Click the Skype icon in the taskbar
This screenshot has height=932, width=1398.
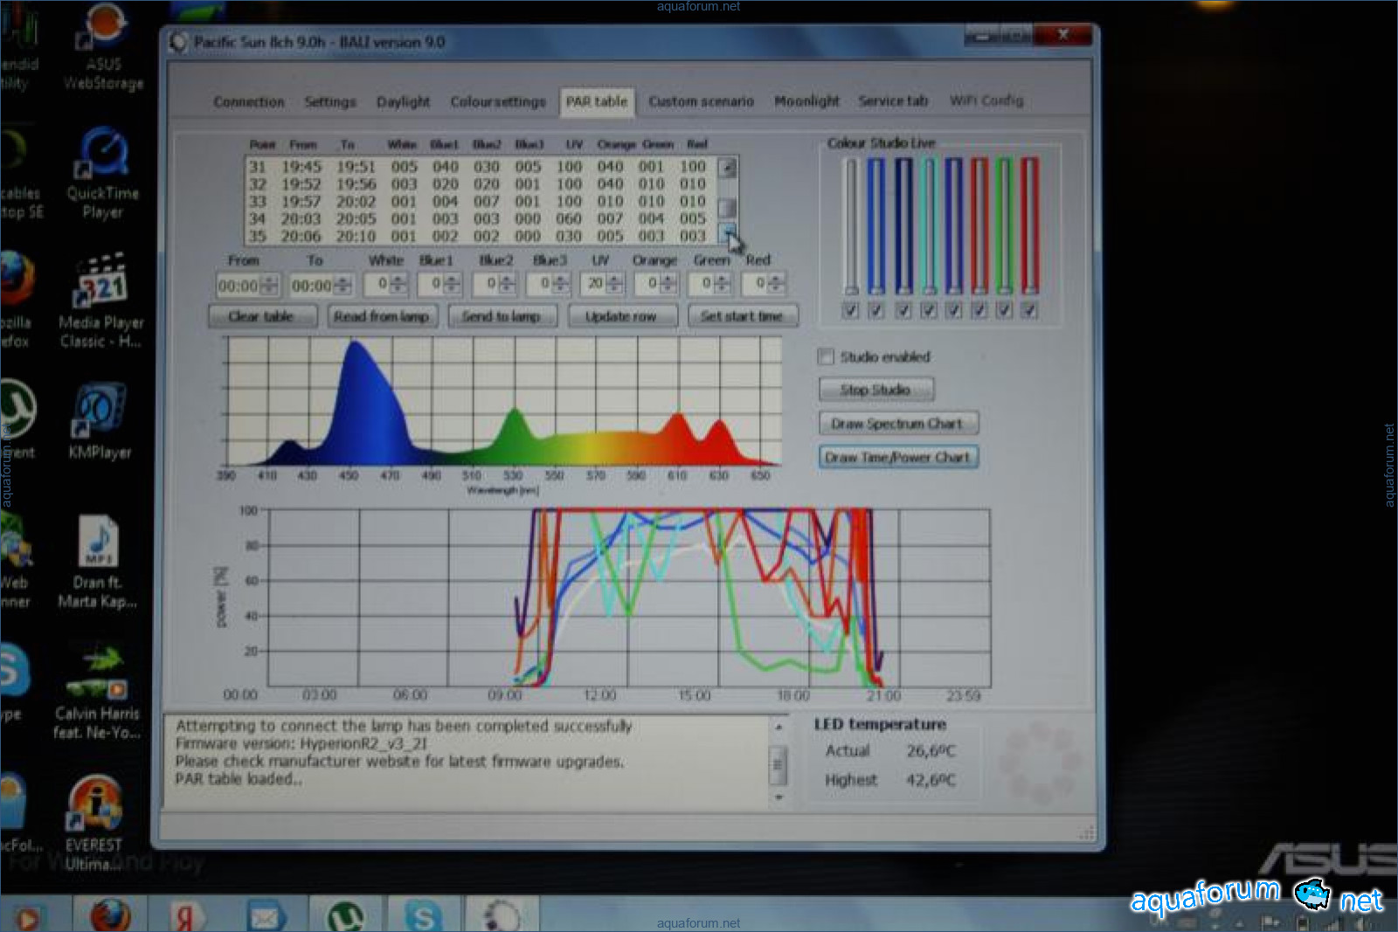pyautogui.click(x=423, y=917)
